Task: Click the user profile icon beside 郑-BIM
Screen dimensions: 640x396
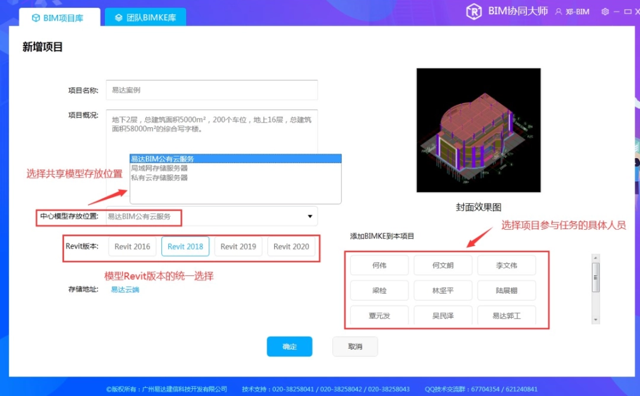Action: 558,12
